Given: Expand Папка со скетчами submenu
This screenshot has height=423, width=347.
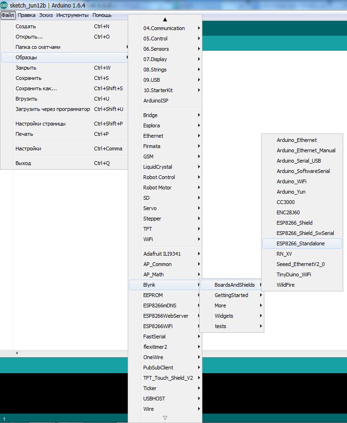Looking at the screenshot, I should click(64, 47).
